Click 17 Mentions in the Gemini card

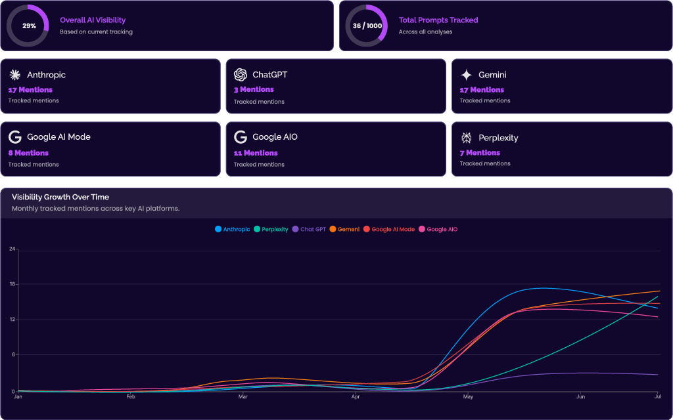[482, 89]
